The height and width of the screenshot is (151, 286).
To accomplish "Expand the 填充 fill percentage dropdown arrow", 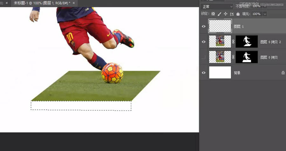I will (265, 14).
